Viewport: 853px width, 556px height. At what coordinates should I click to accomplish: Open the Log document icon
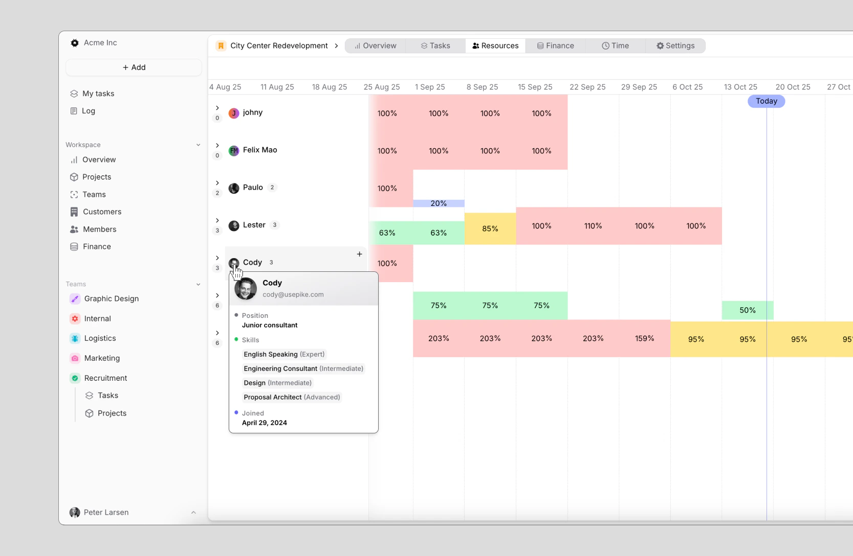point(74,111)
